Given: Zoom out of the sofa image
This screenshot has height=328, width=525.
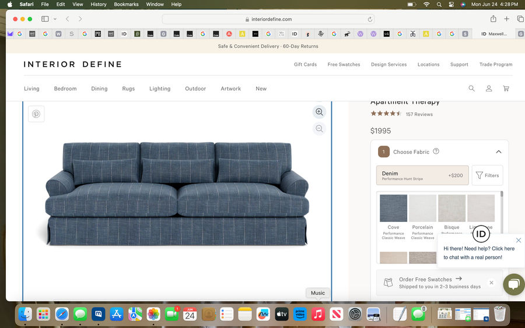Looking at the screenshot, I should (320, 129).
